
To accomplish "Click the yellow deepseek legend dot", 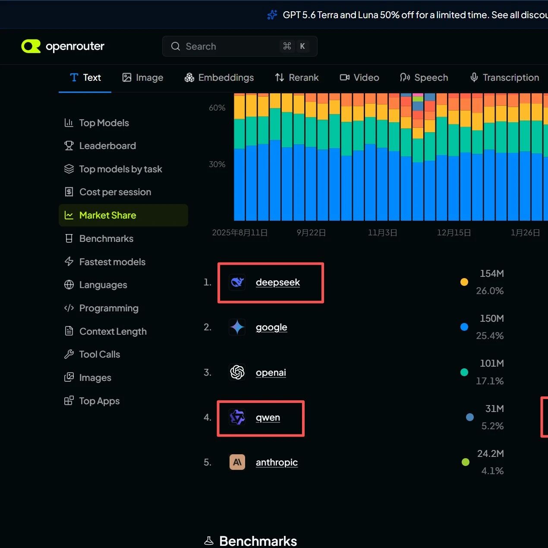I will click(x=464, y=282).
